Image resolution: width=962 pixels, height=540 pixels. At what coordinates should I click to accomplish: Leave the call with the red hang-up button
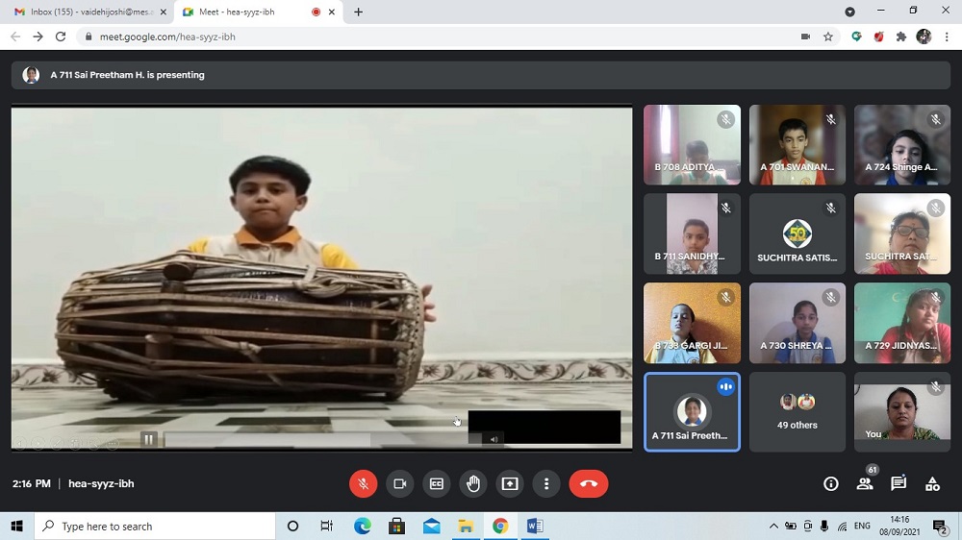pos(589,484)
